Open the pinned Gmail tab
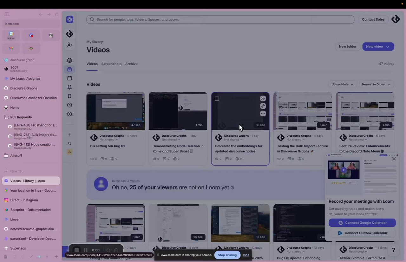This screenshot has height=262, width=406. [11, 48]
